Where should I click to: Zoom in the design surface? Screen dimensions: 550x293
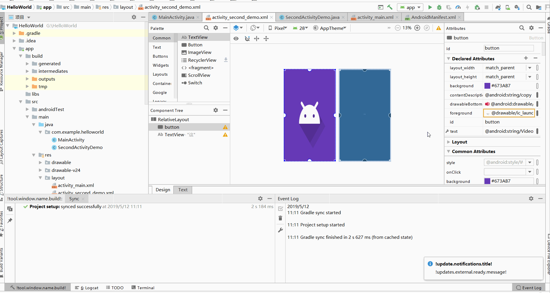coord(417,28)
